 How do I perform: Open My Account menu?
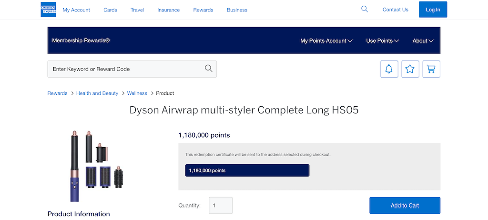76,10
